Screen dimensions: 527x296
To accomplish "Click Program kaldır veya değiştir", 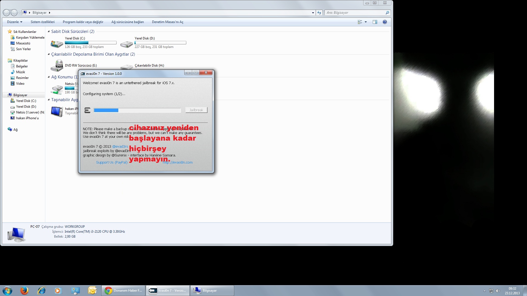I will (x=83, y=22).
